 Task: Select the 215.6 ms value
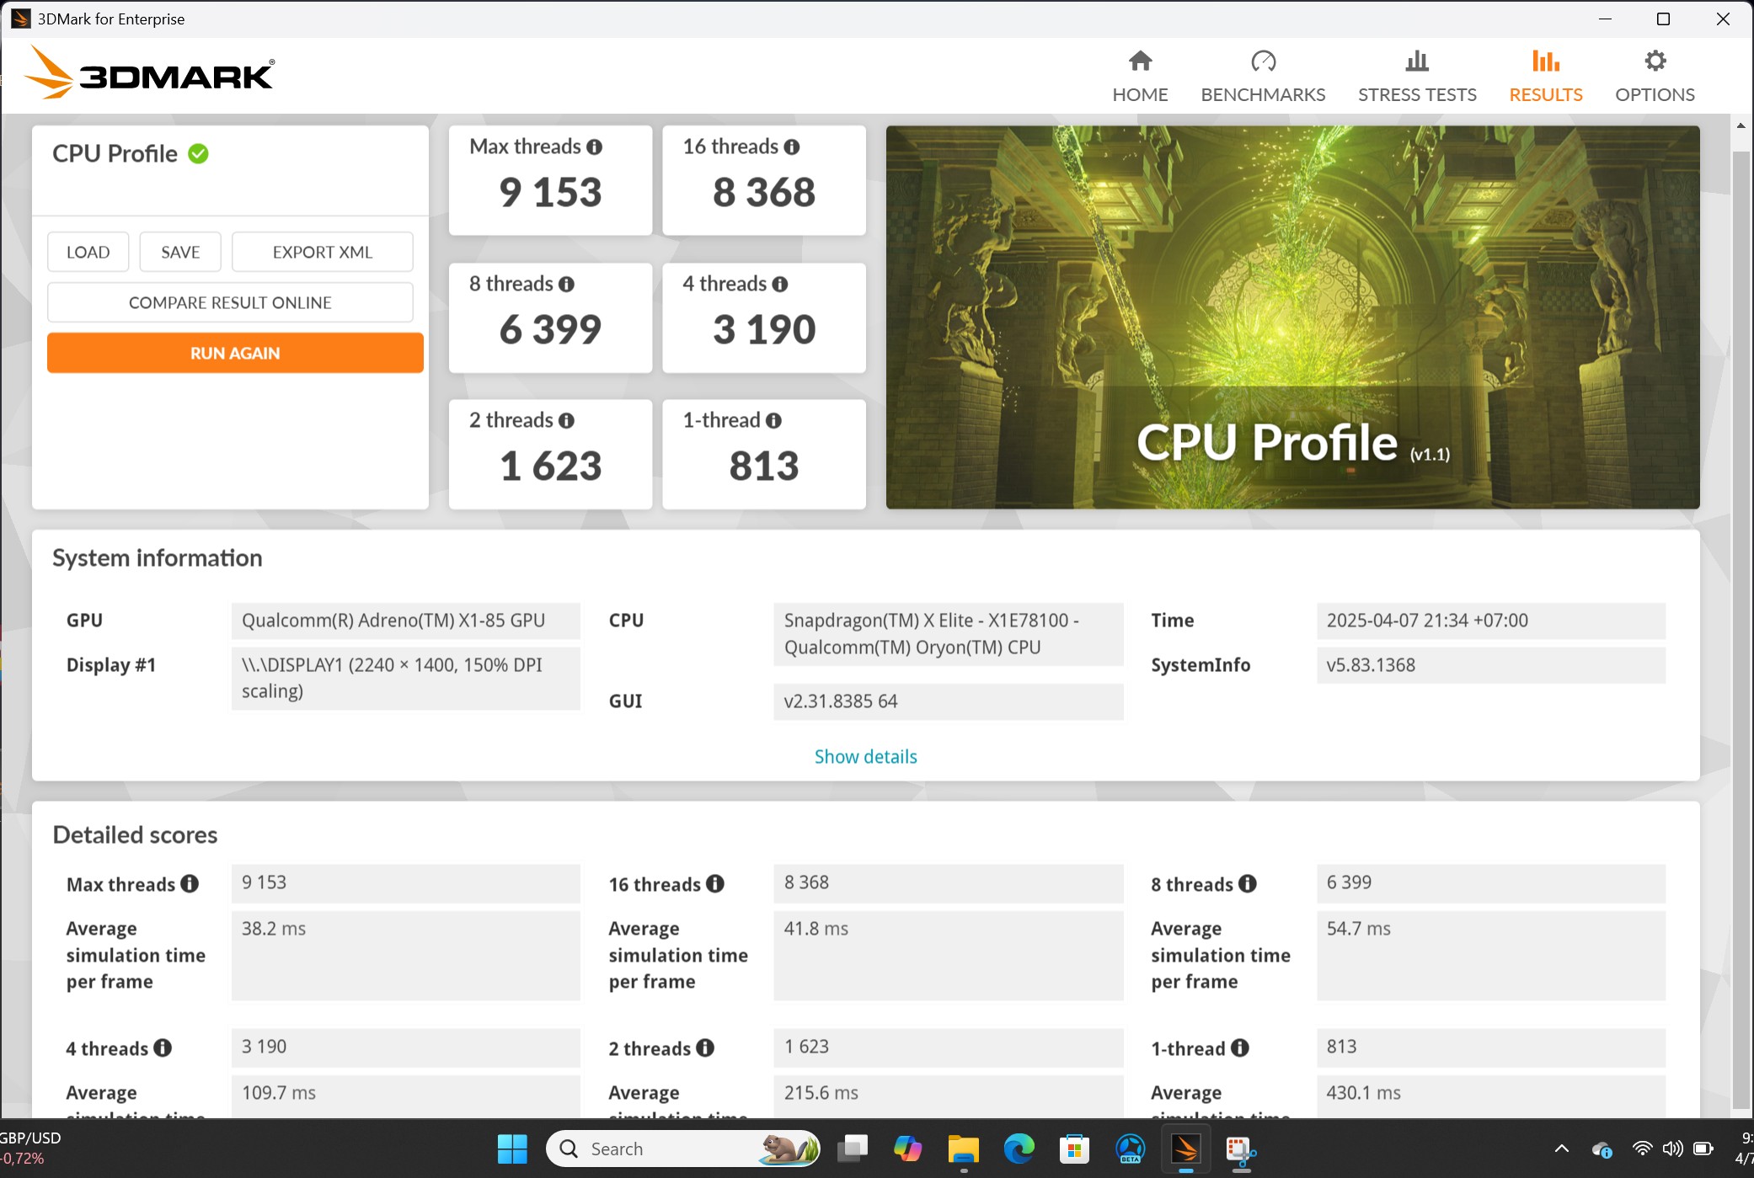point(948,1095)
